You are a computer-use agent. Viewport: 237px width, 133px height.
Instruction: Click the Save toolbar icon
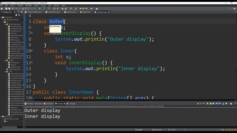pos(6,8)
